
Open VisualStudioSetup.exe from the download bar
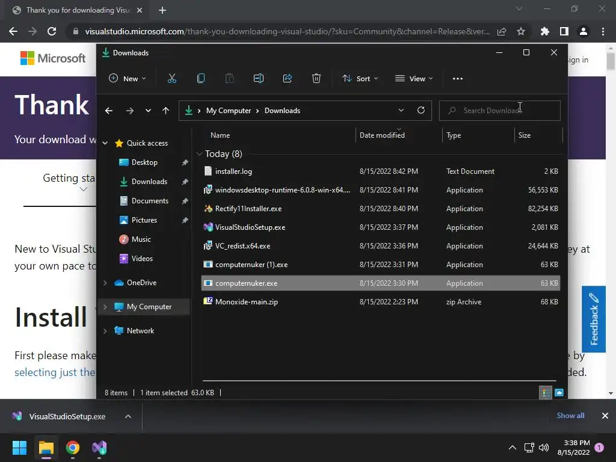67,416
